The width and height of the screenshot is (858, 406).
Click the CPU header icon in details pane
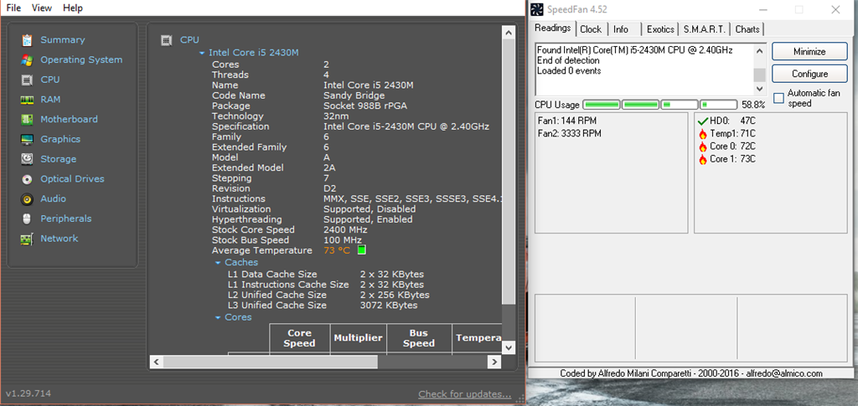click(x=167, y=40)
